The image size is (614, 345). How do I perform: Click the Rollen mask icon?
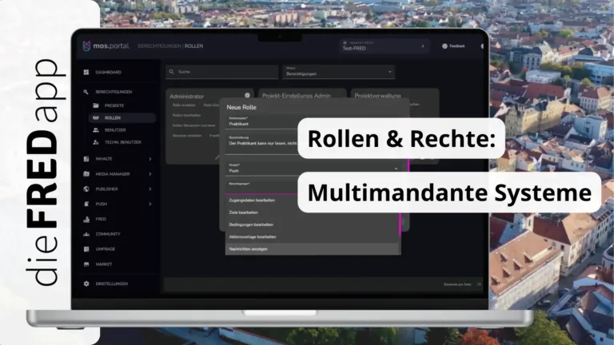click(96, 117)
